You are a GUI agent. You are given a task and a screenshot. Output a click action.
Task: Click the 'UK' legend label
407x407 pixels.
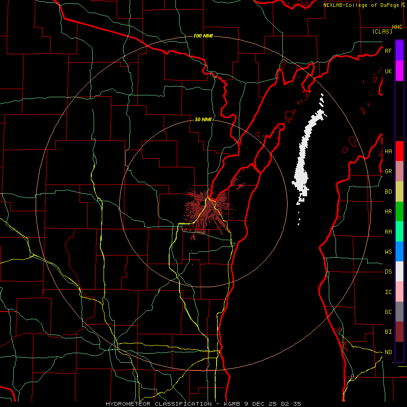click(388, 71)
